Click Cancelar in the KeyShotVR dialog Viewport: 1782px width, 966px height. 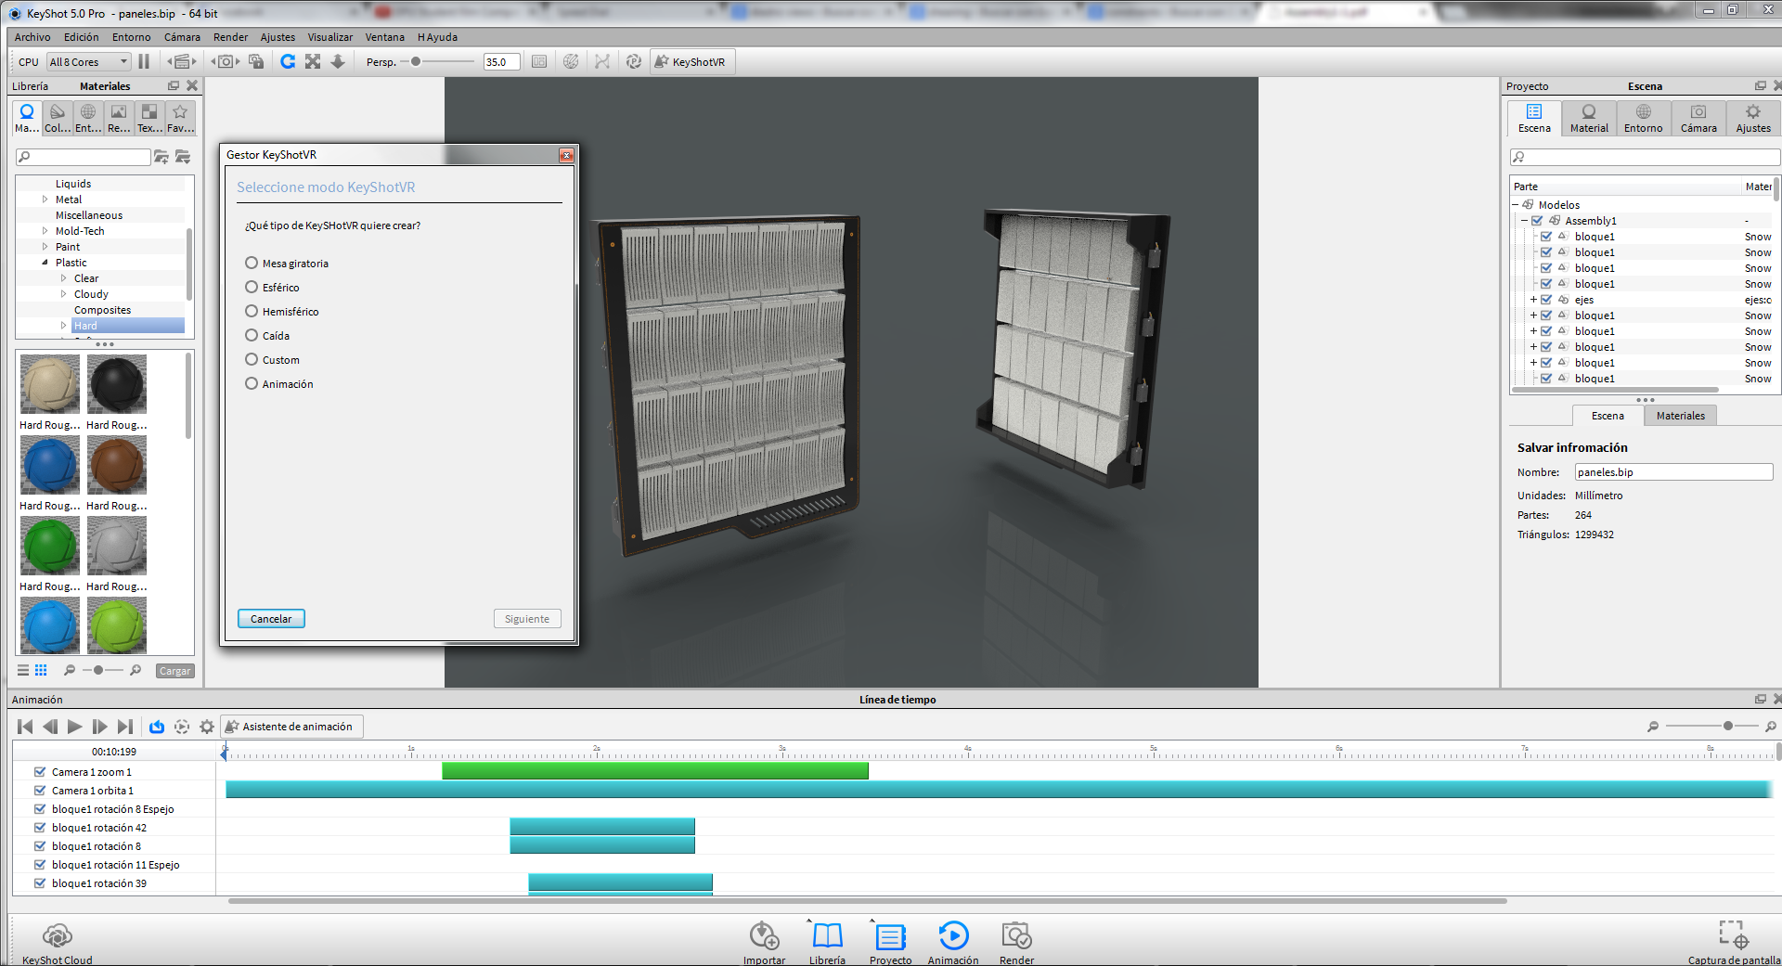pos(271,619)
